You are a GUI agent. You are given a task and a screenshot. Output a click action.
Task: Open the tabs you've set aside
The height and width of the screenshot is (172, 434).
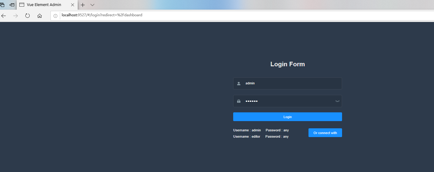pos(2,5)
